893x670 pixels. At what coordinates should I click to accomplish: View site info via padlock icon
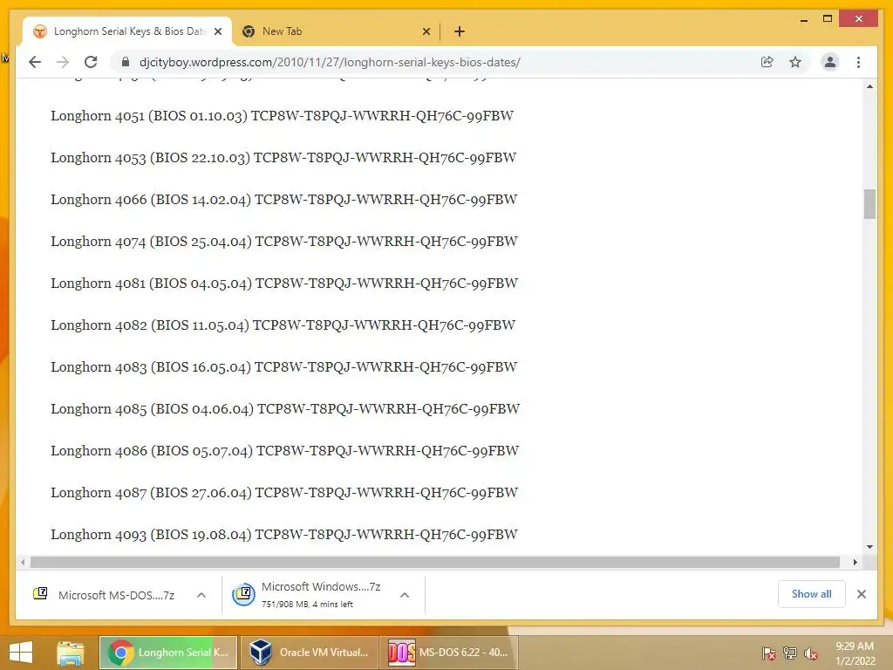[126, 62]
